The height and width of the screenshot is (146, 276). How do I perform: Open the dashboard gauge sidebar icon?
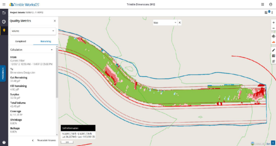coord(4,22)
